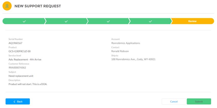Click the contact name Ronald Robson
Viewport: 217px width, 108px height.
120,51
